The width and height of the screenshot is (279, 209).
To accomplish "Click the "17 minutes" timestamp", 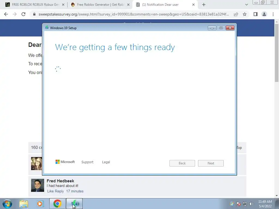I will 75,191.
